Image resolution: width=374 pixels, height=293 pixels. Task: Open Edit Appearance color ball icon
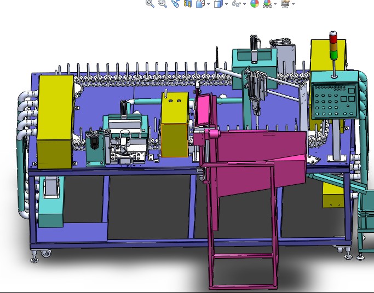[x=255, y=4]
